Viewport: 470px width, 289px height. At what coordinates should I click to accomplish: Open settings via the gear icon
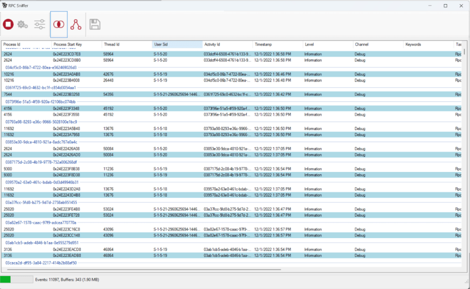[x=22, y=25]
